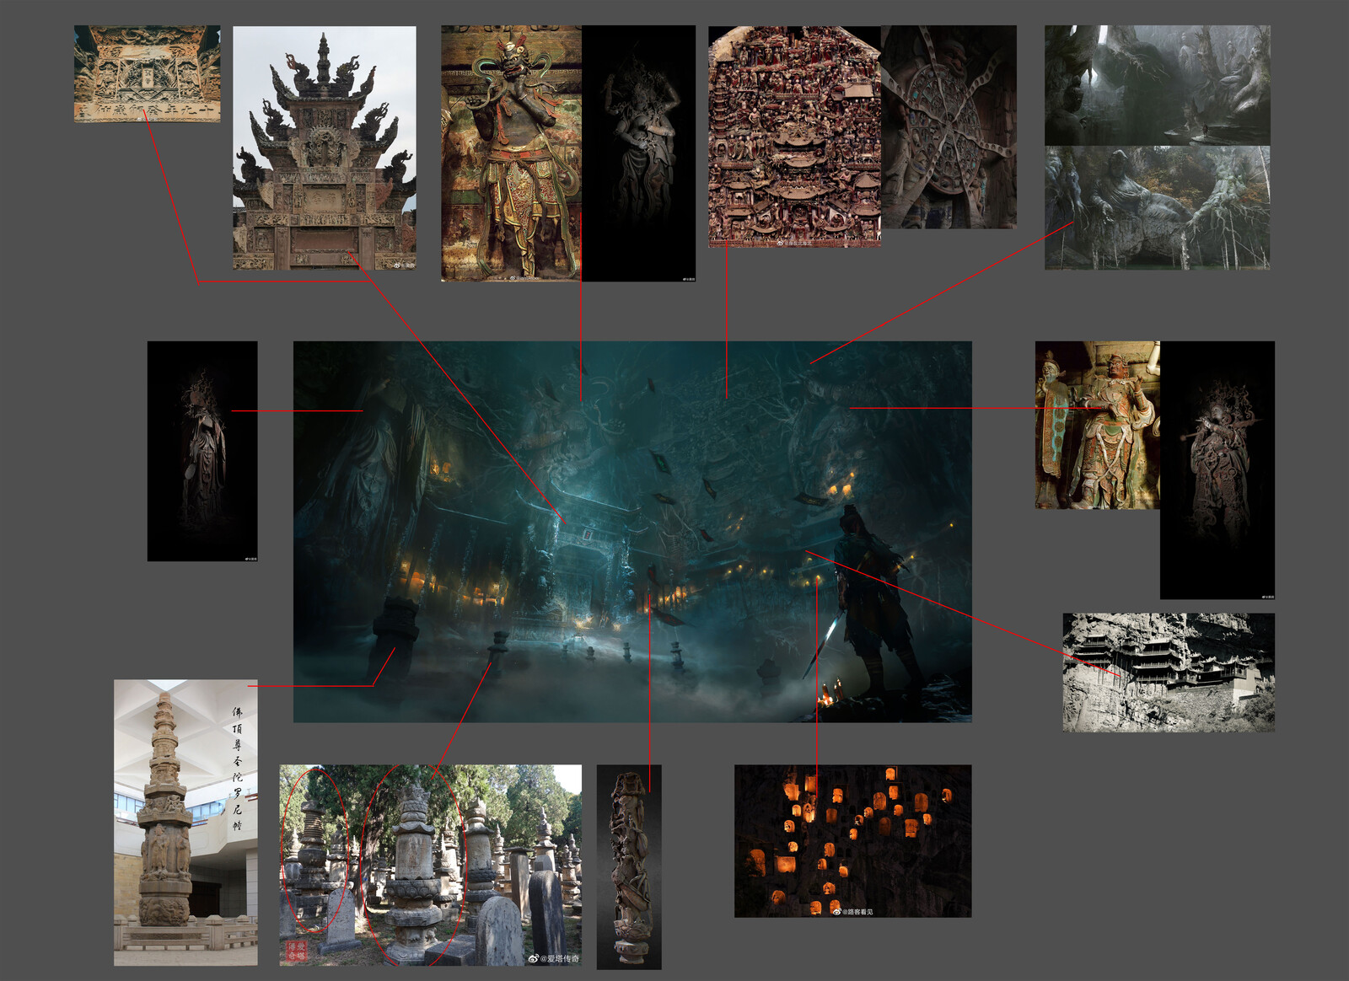This screenshot has width=1349, height=981.
Task: Open the red carved relief wall photo
Action: click(795, 137)
